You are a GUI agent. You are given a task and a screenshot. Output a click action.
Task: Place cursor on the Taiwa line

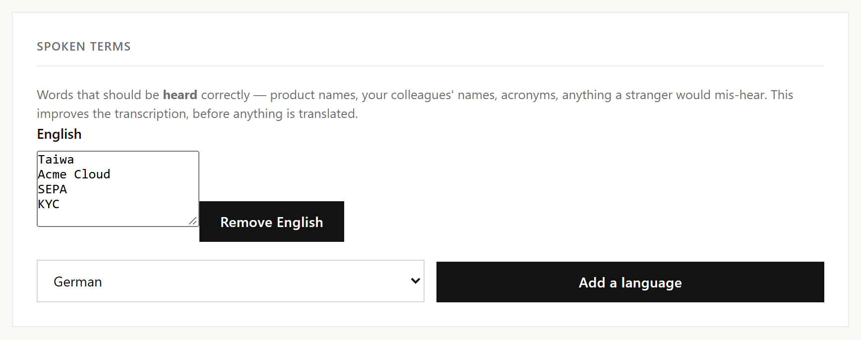(56, 160)
